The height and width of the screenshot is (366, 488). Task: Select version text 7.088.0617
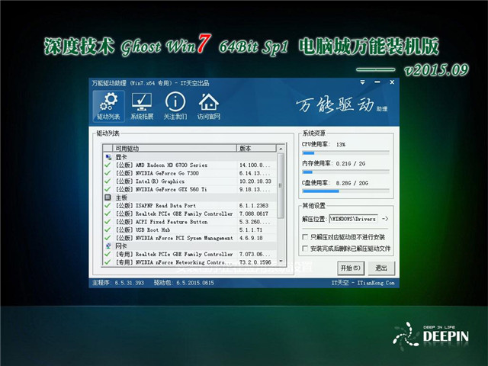click(254, 213)
